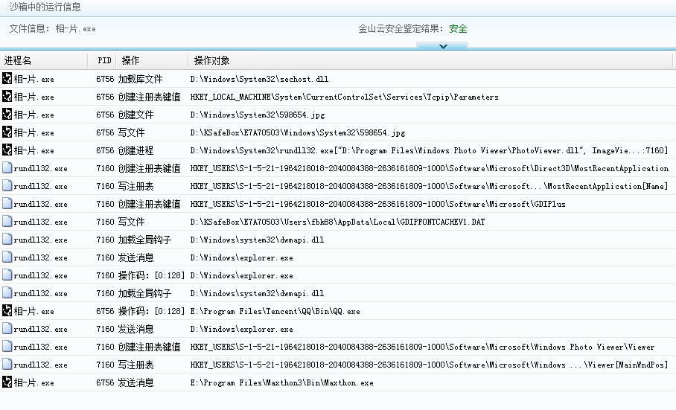Select the KSafeBox System32\598654.jpg path
Image resolution: width=676 pixels, height=410 pixels.
[298, 133]
